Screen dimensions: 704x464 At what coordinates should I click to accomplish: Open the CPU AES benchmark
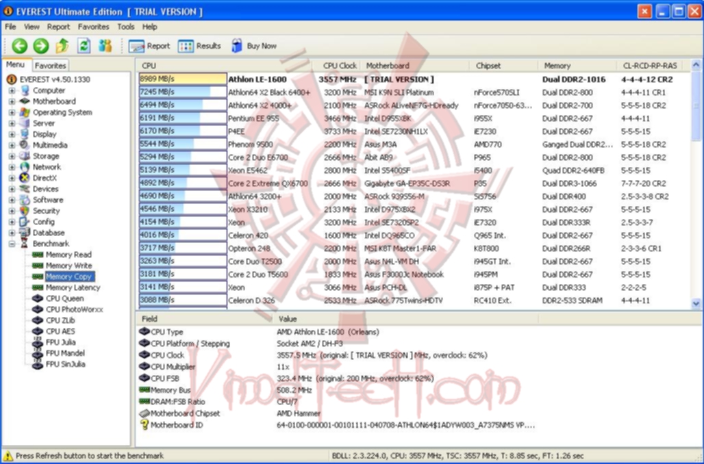pos(60,331)
